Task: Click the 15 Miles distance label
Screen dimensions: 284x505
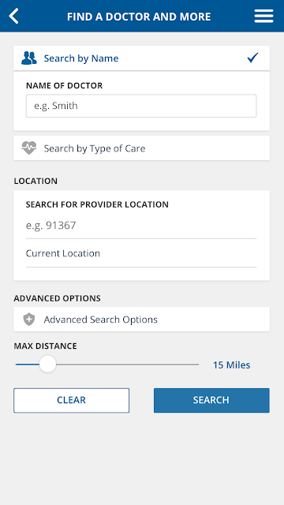Action: (231, 365)
